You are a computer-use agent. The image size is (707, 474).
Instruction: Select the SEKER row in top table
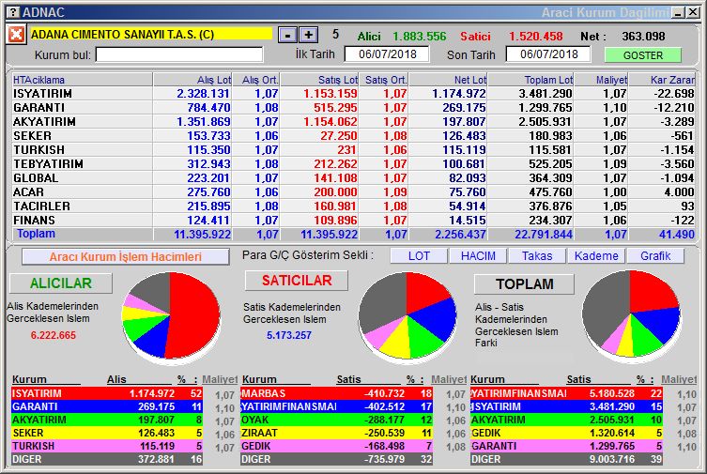[353, 135]
